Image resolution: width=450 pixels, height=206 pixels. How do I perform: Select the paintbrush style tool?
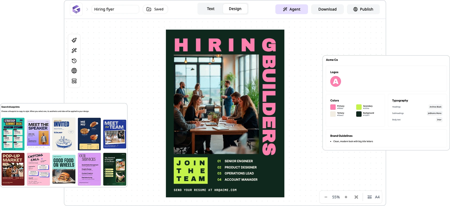click(74, 40)
